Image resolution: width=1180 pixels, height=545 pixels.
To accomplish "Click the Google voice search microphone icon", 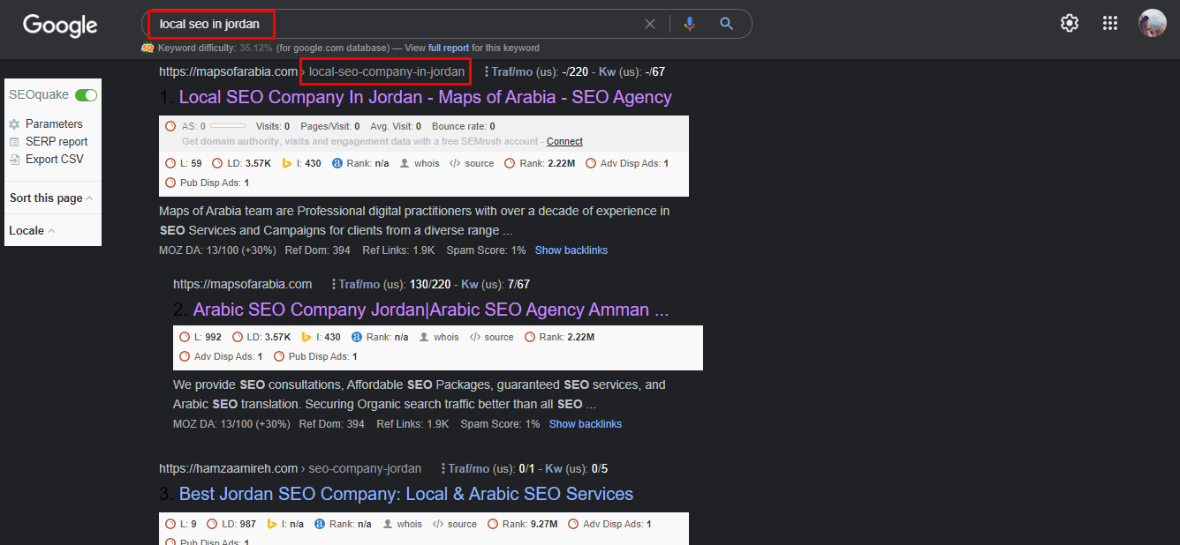I will click(690, 24).
